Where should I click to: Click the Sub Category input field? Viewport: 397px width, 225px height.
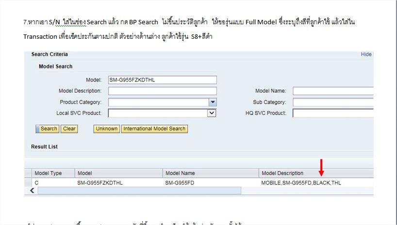[333, 102]
